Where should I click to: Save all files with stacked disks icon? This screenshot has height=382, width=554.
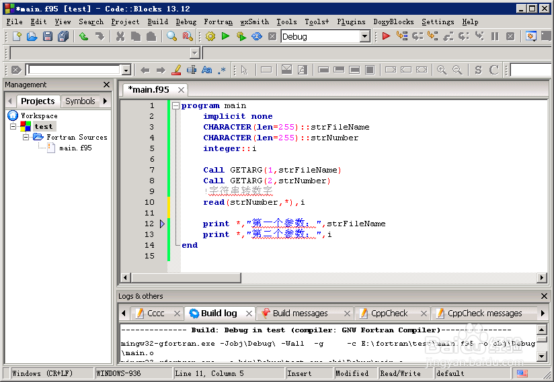[63, 36]
